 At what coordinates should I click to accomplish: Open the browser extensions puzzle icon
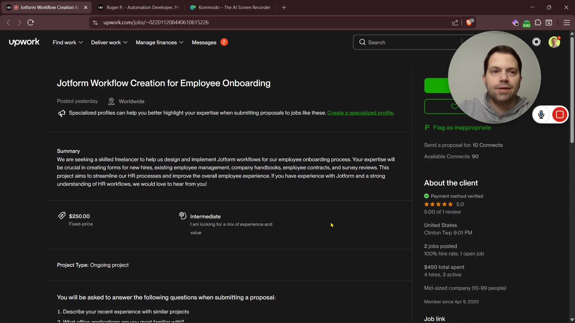(x=538, y=22)
